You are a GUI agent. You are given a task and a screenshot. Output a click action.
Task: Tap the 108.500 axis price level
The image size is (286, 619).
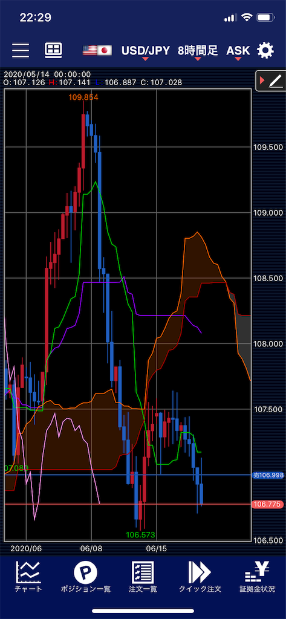267,278
